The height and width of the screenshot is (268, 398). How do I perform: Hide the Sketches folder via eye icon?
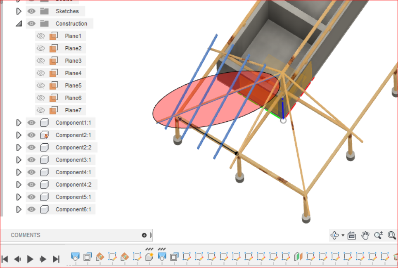(x=31, y=11)
